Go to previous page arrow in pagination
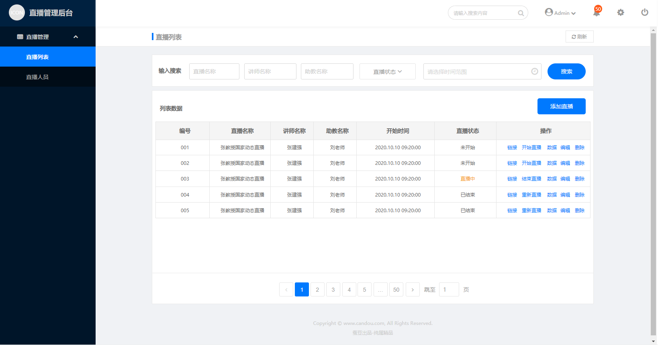This screenshot has height=345, width=658. 286,290
